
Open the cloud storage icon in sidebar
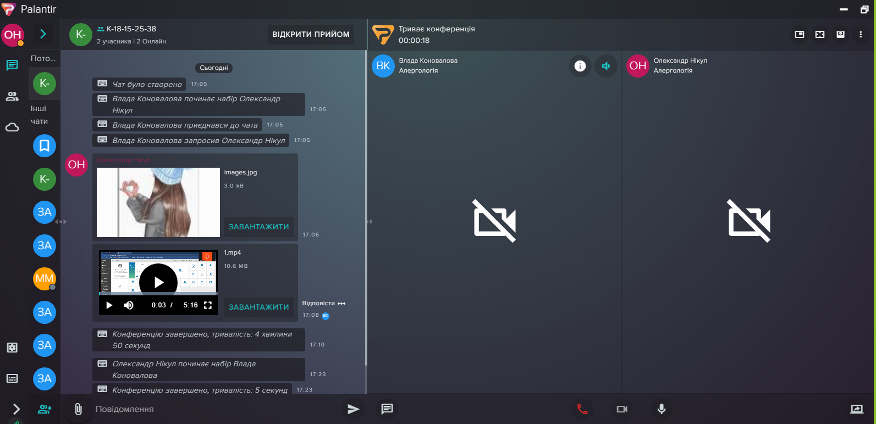pos(12,128)
